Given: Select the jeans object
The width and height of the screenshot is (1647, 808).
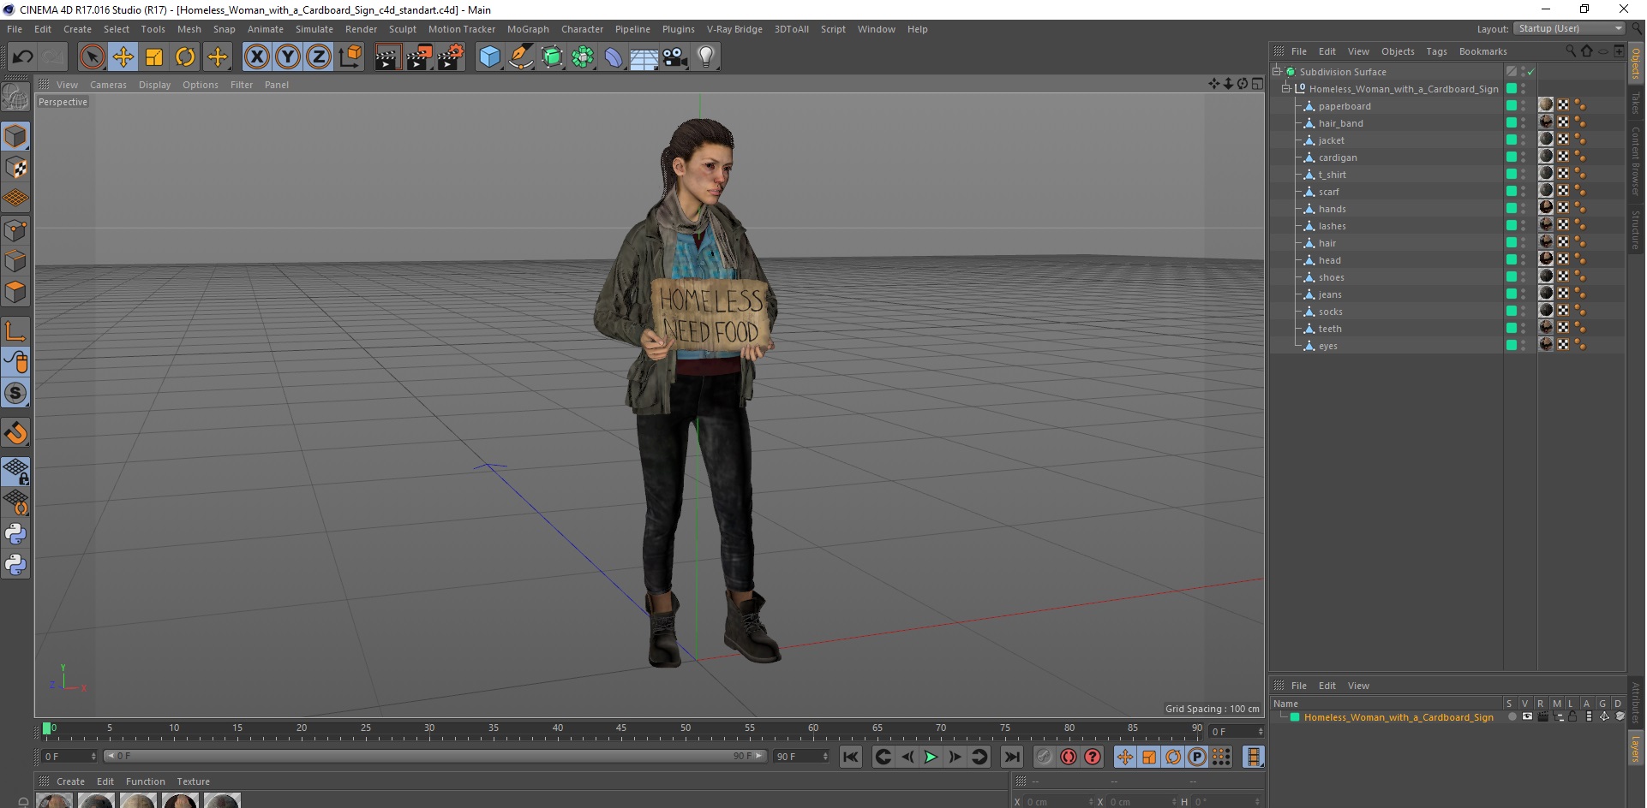Looking at the screenshot, I should [1330, 294].
